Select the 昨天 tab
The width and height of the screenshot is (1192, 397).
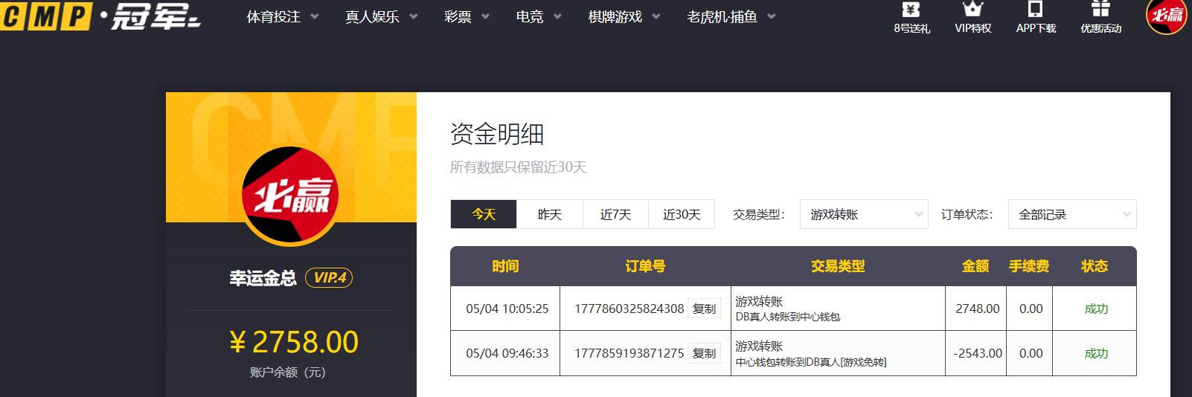point(550,214)
